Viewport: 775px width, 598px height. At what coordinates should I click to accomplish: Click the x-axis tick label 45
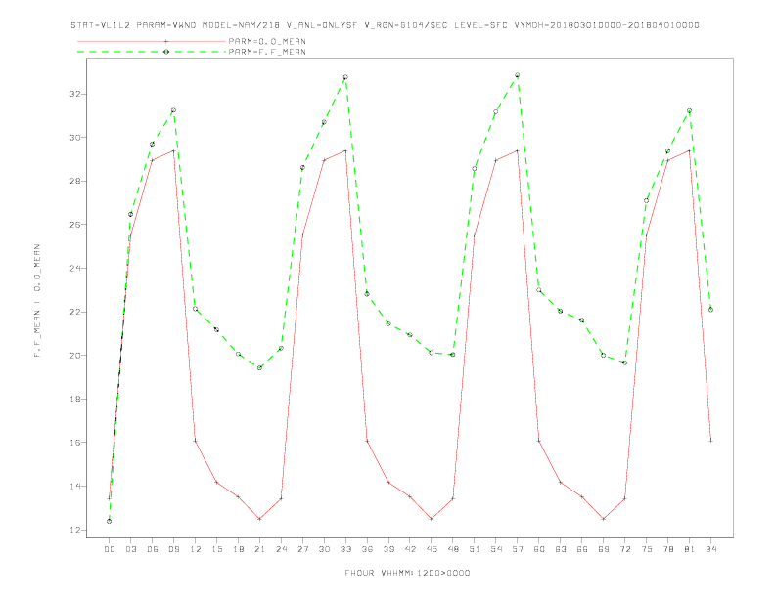click(x=432, y=549)
